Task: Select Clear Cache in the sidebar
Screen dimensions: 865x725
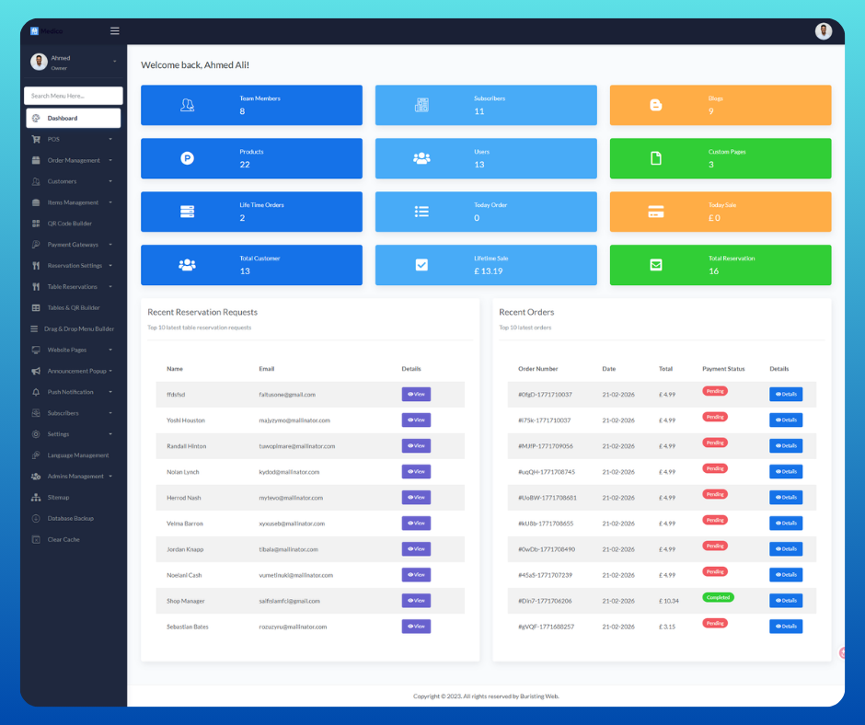Action: 63,540
